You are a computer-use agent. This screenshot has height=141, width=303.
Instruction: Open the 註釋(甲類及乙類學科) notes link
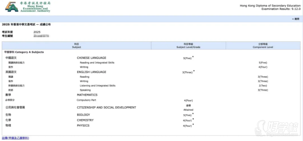pos(16,138)
